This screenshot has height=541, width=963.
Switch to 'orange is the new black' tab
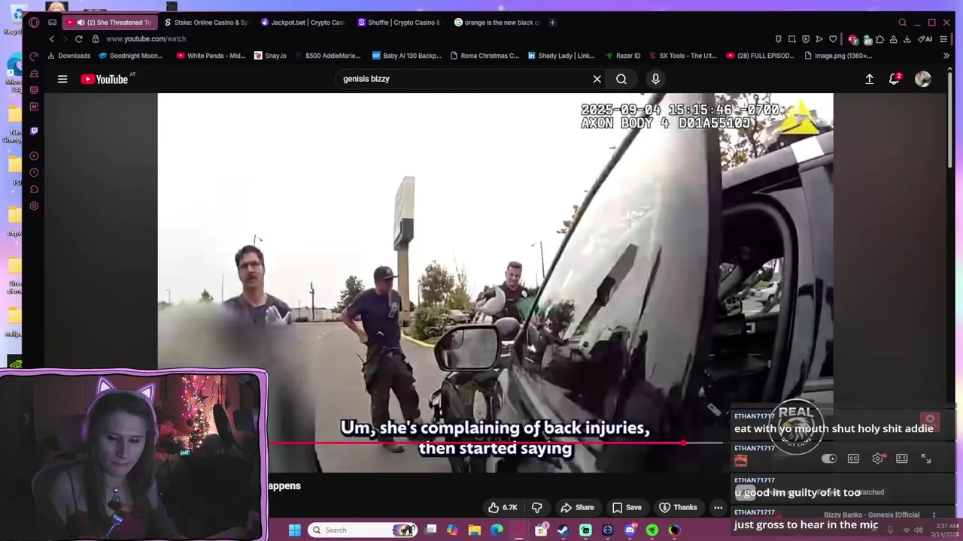pyautogui.click(x=496, y=23)
